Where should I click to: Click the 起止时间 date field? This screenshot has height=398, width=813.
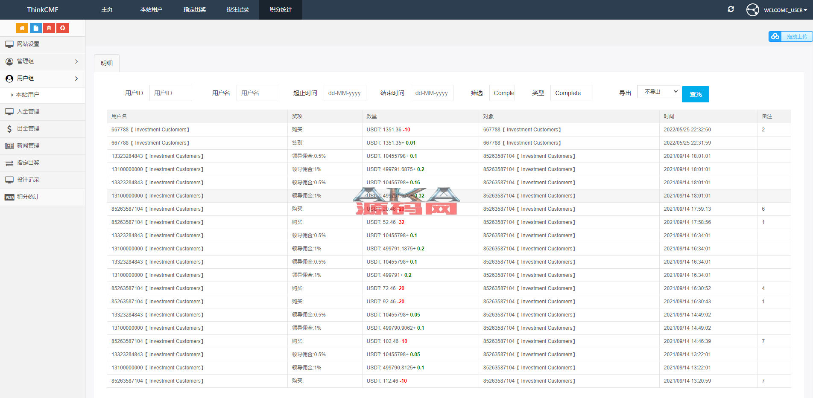point(345,93)
